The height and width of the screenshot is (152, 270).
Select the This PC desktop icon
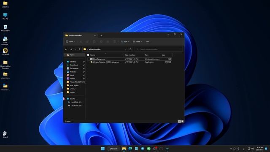coord(5,16)
